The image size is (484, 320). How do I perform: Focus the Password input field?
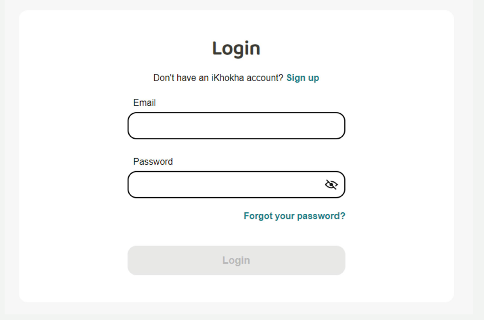(x=225, y=184)
